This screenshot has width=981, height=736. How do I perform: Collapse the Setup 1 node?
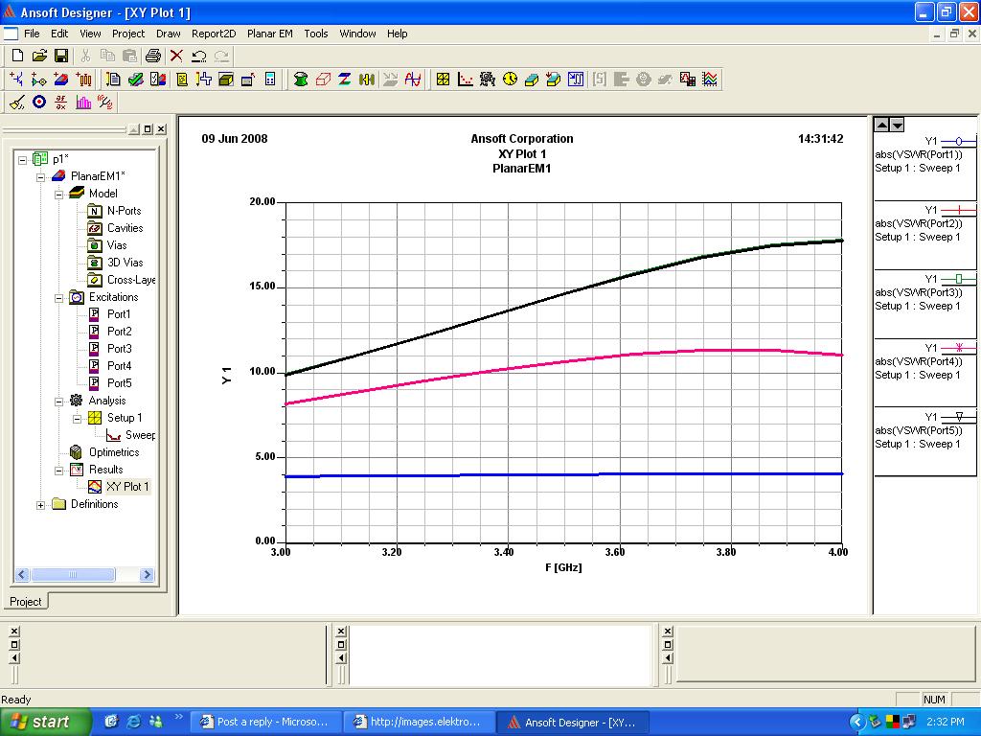(x=77, y=418)
